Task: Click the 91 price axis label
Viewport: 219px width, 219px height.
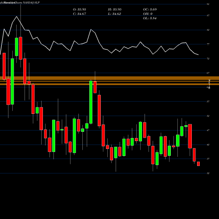Action: [x=208, y=4]
